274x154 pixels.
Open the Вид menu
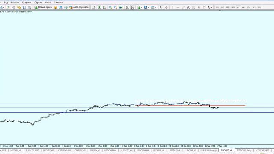[6, 3]
